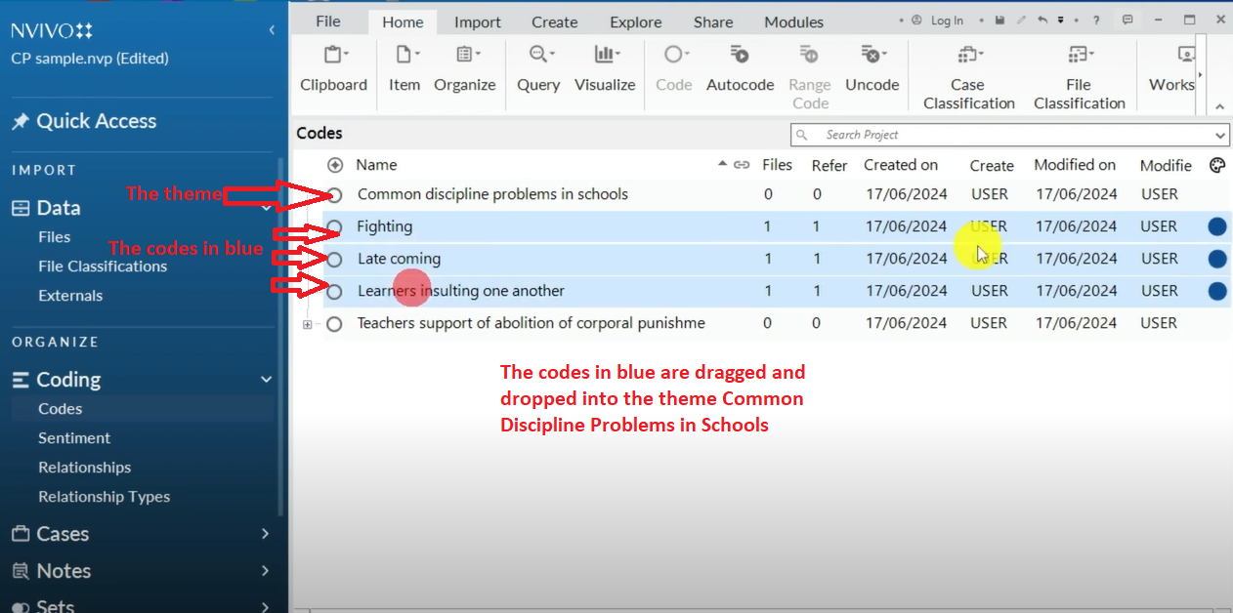Image resolution: width=1233 pixels, height=613 pixels.
Task: Open the File tab
Action: point(328,21)
